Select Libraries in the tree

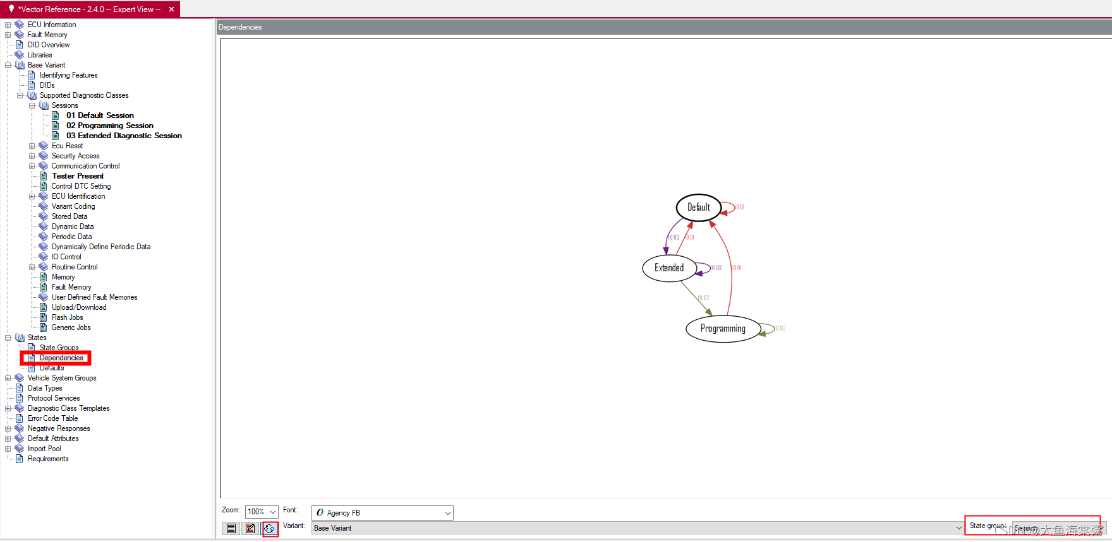(x=40, y=55)
